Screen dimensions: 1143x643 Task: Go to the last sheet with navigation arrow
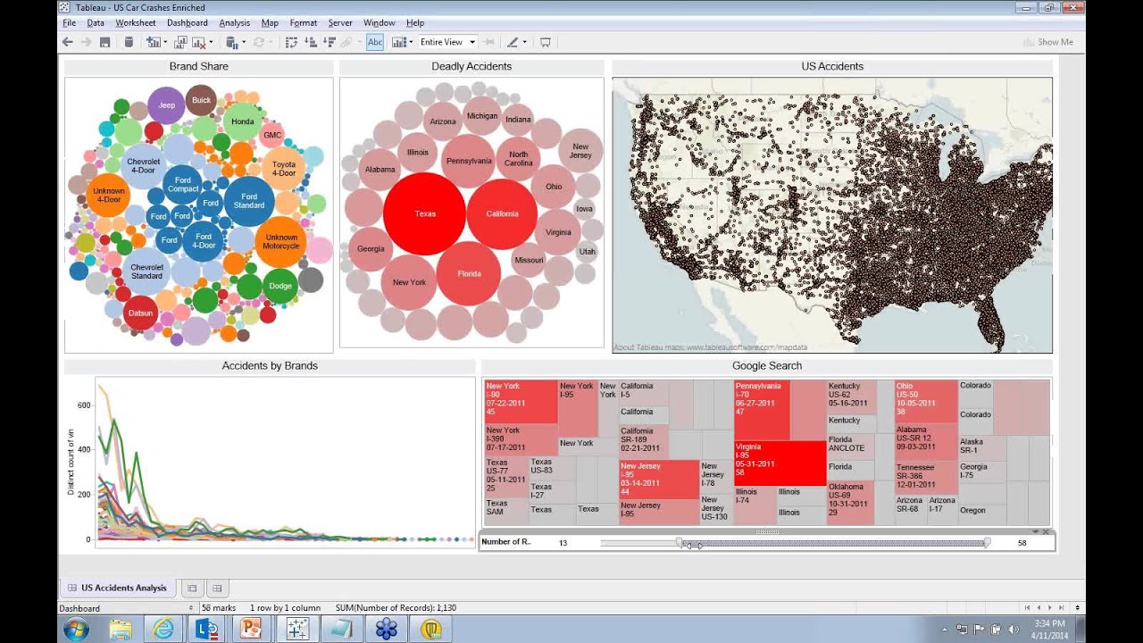coord(1062,608)
